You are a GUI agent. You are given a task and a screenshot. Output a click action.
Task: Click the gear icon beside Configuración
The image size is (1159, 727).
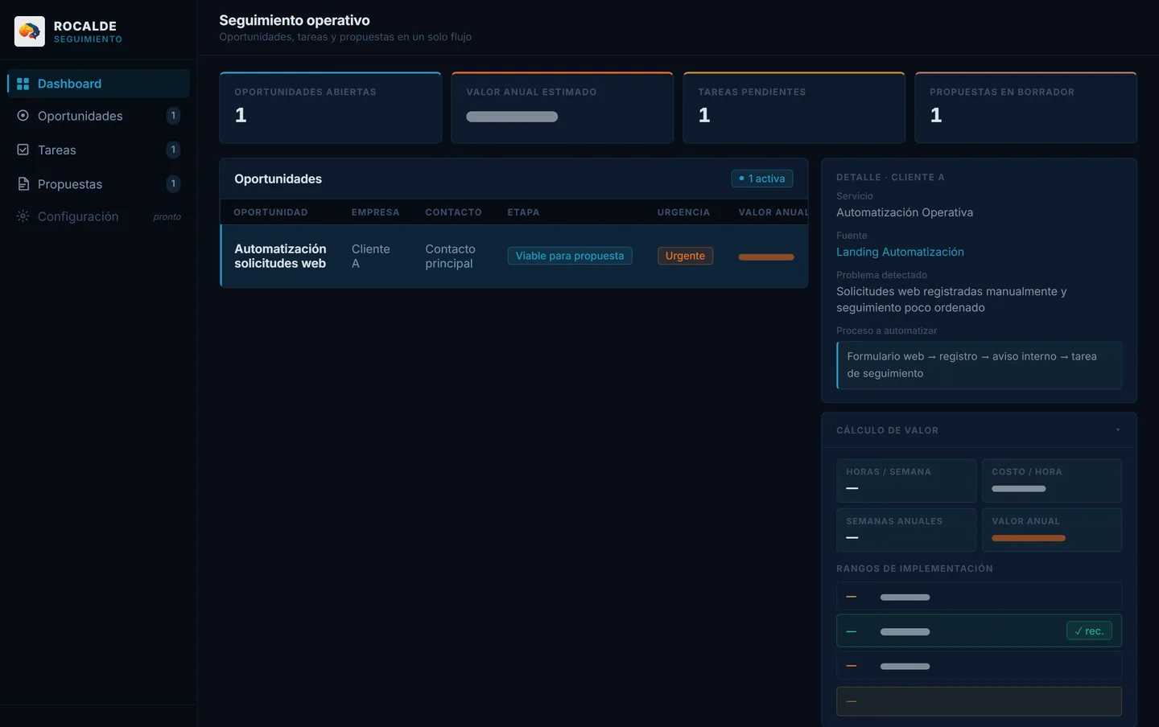point(23,216)
